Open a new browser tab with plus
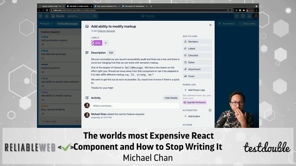296x166 pixels. tap(151, 6)
